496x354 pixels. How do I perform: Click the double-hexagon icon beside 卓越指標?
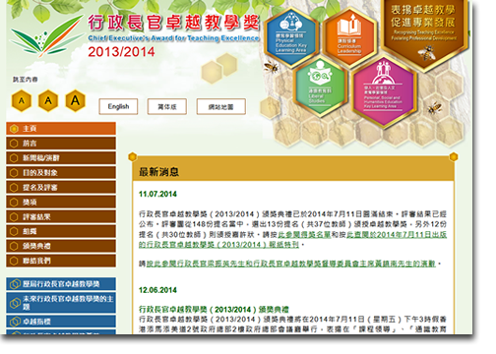15,322
